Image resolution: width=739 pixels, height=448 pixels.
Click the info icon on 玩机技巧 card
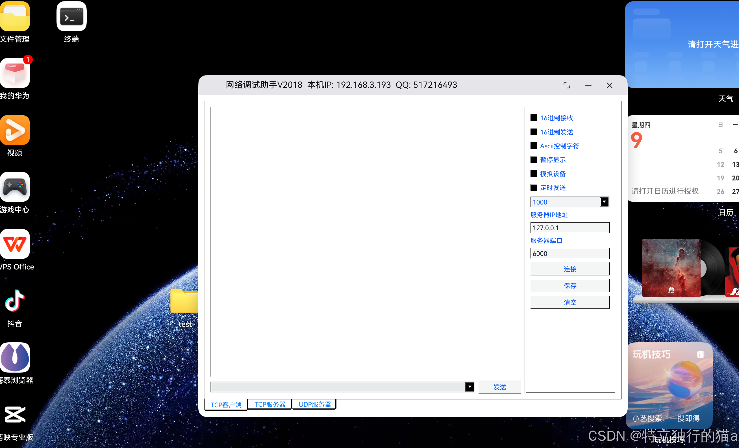tap(700, 355)
